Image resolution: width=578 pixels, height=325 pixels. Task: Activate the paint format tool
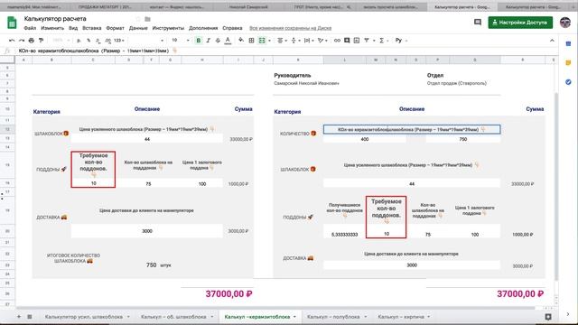click(x=41, y=40)
